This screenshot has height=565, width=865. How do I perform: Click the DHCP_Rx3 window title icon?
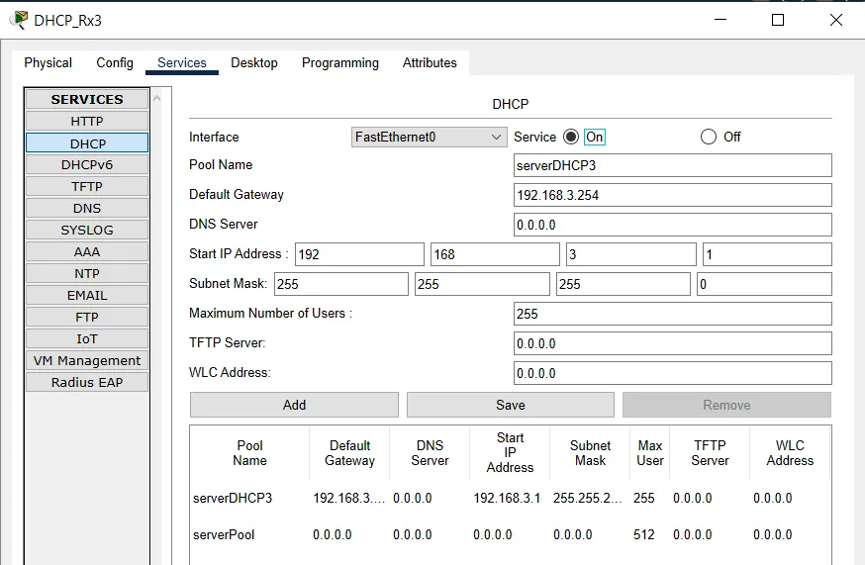click(18, 20)
